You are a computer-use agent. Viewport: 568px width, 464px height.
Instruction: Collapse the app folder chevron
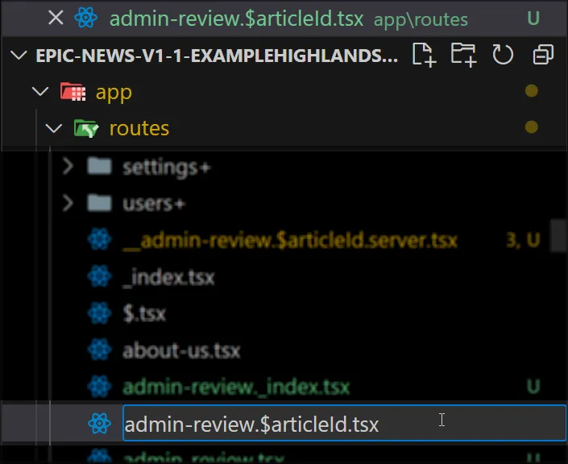(40, 91)
